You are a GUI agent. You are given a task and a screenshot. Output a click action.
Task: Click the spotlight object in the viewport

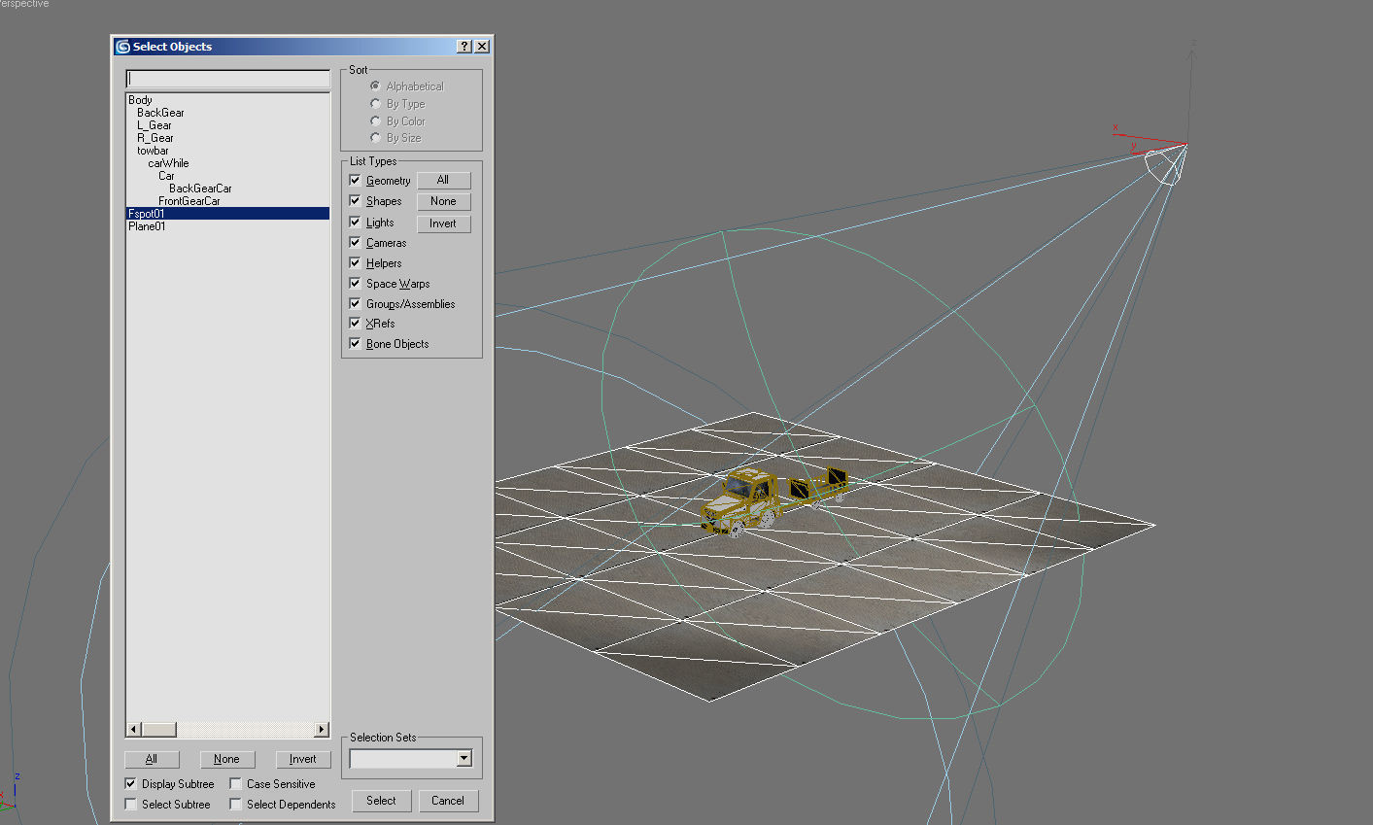[1165, 162]
